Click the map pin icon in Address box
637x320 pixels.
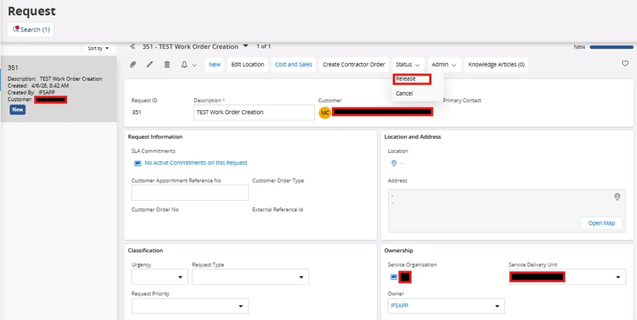click(617, 197)
